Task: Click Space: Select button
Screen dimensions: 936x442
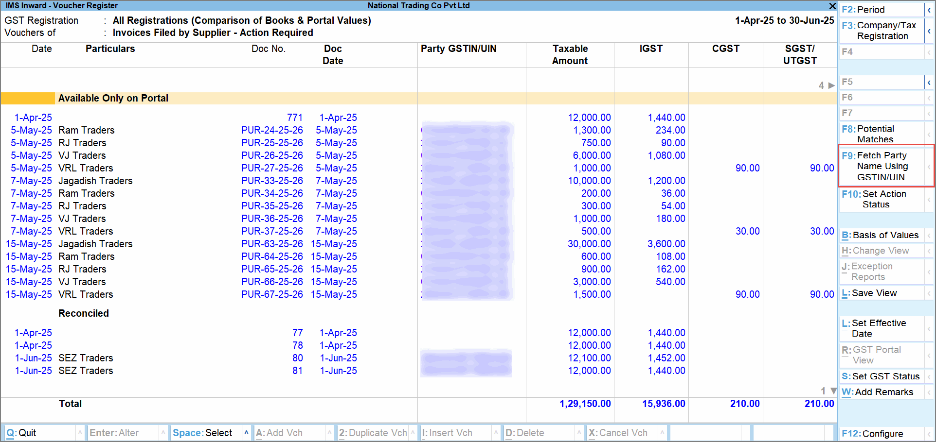Action: point(206,433)
